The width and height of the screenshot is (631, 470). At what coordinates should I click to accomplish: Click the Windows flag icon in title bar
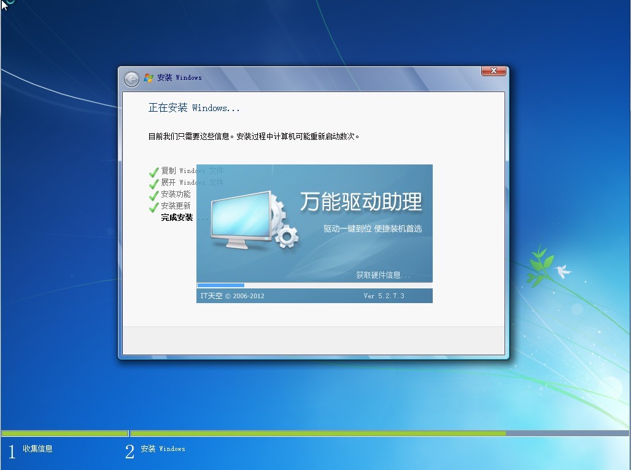coord(149,78)
